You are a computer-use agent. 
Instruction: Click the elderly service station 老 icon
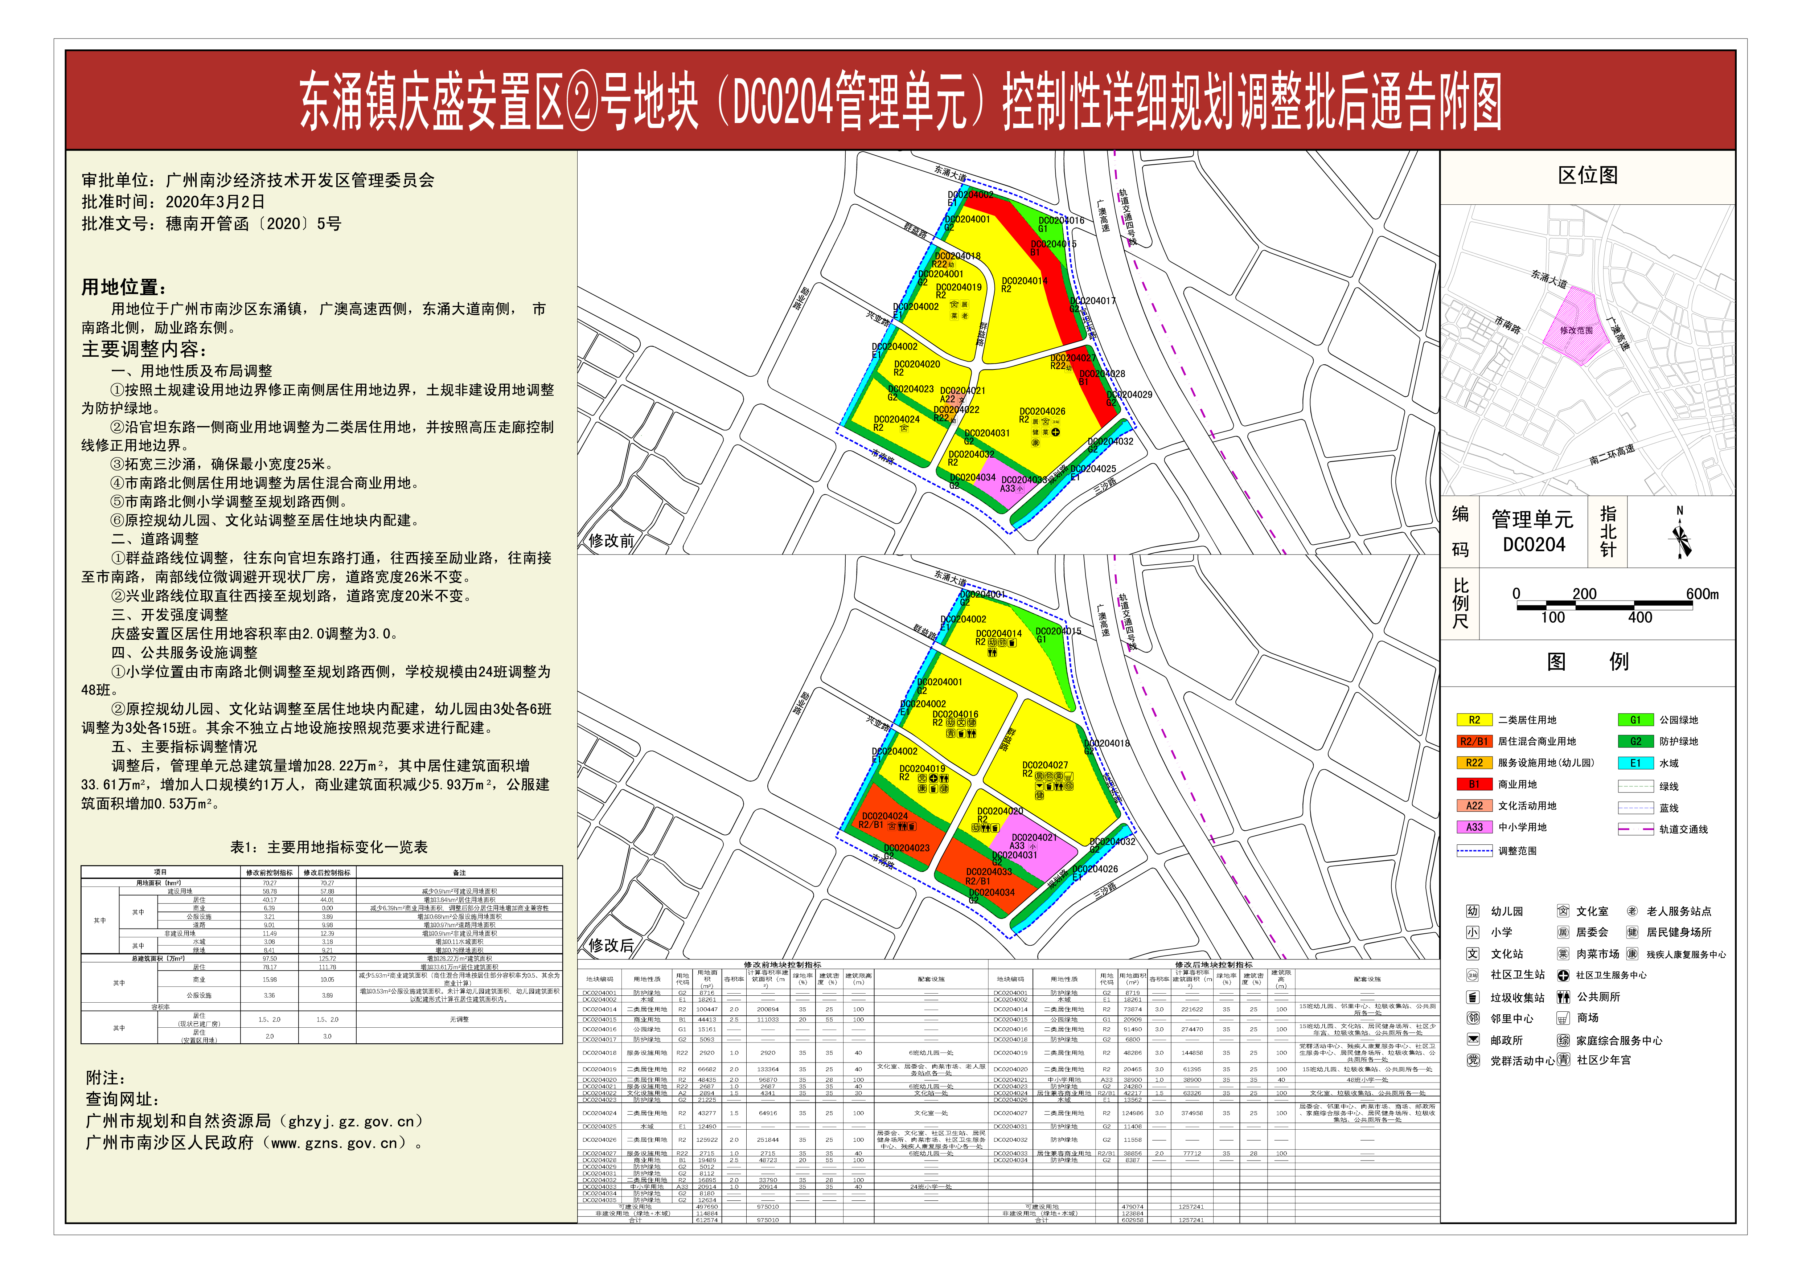click(x=1632, y=910)
